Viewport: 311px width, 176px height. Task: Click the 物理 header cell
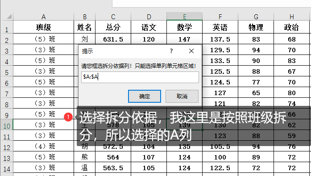tap(256, 27)
